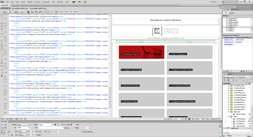Viewport: 253px width, 137px height.
Task: Click Preview in browser globe icon
Action: coord(32,12)
